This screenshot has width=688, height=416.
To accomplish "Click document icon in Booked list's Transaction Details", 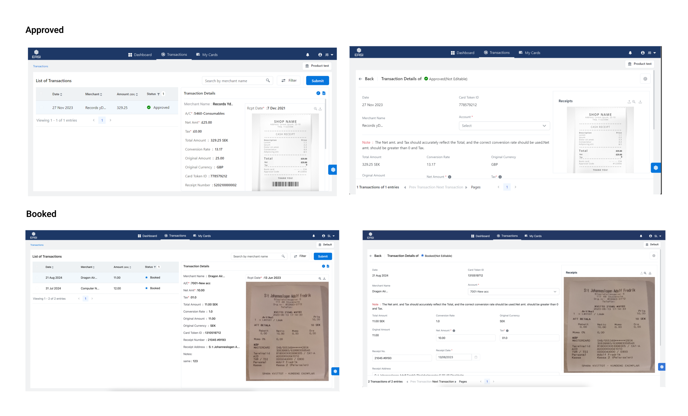I will 328,266.
